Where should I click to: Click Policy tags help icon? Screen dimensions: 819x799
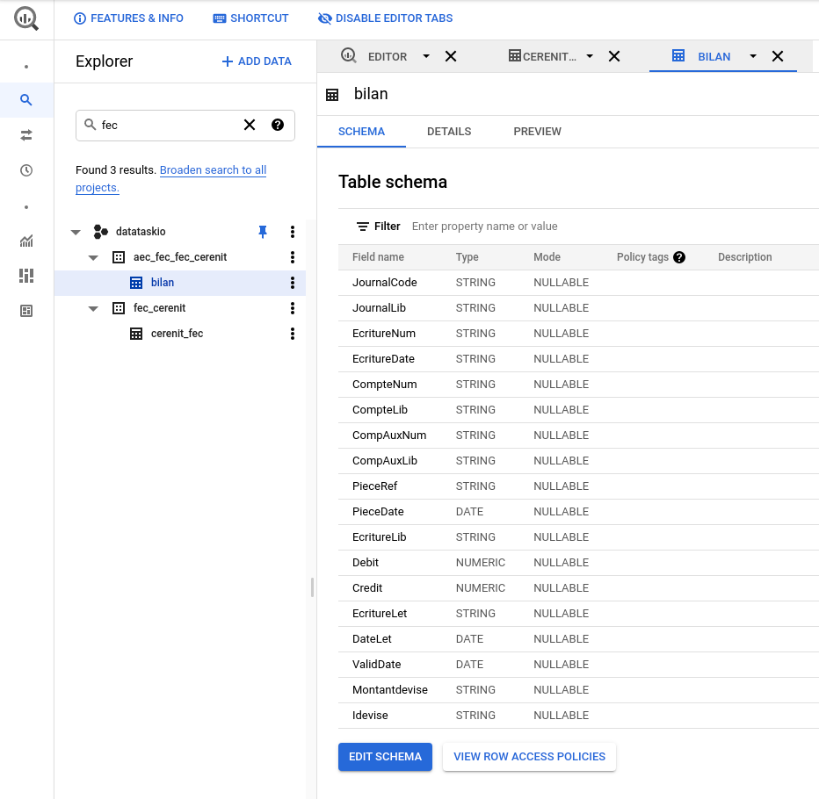[x=678, y=257]
